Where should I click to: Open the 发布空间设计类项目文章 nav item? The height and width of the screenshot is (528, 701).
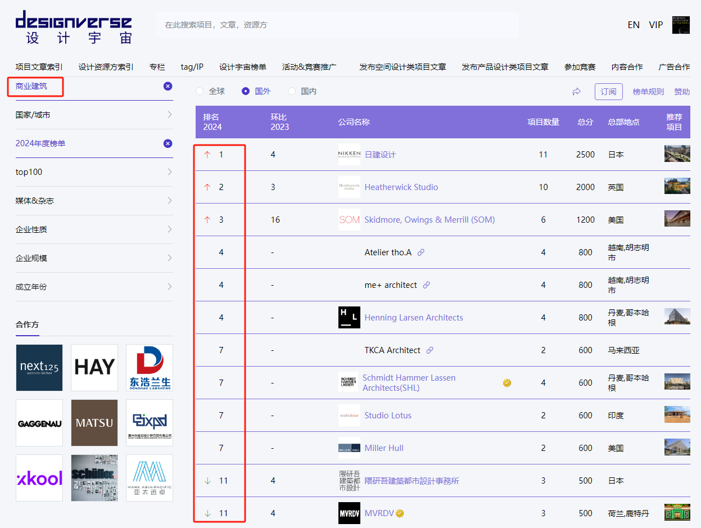click(403, 67)
